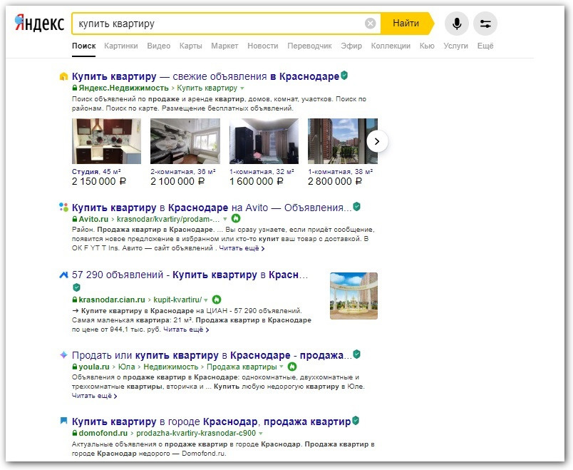Go to the Новости tab
Screen dimensions: 573x470
tap(263, 46)
